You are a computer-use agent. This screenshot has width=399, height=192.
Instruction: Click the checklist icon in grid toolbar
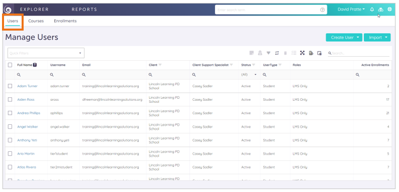coord(294,53)
